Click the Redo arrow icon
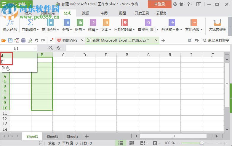Screen dimensions: 232x146 click(43, 40)
